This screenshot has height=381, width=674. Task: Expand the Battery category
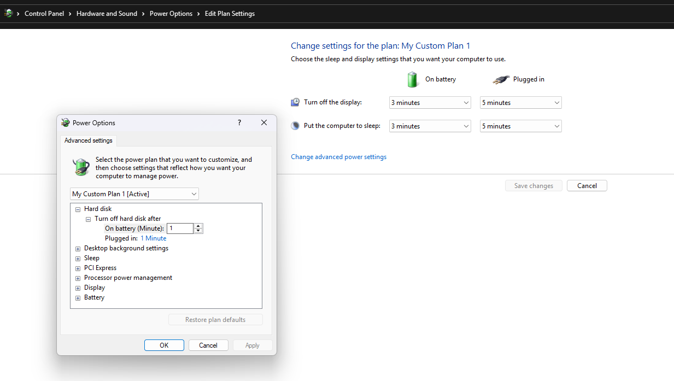click(x=78, y=297)
